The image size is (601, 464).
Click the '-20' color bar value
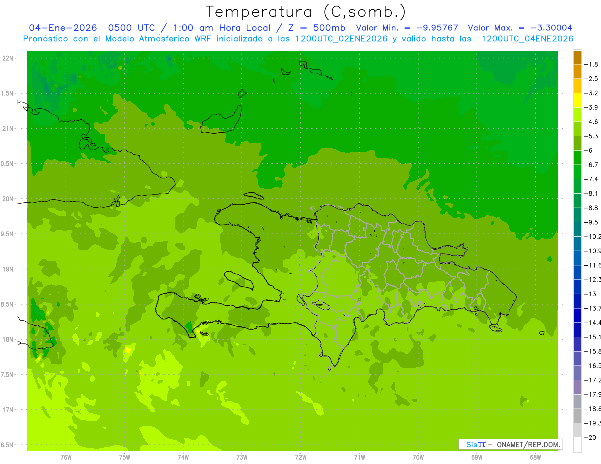click(590, 437)
